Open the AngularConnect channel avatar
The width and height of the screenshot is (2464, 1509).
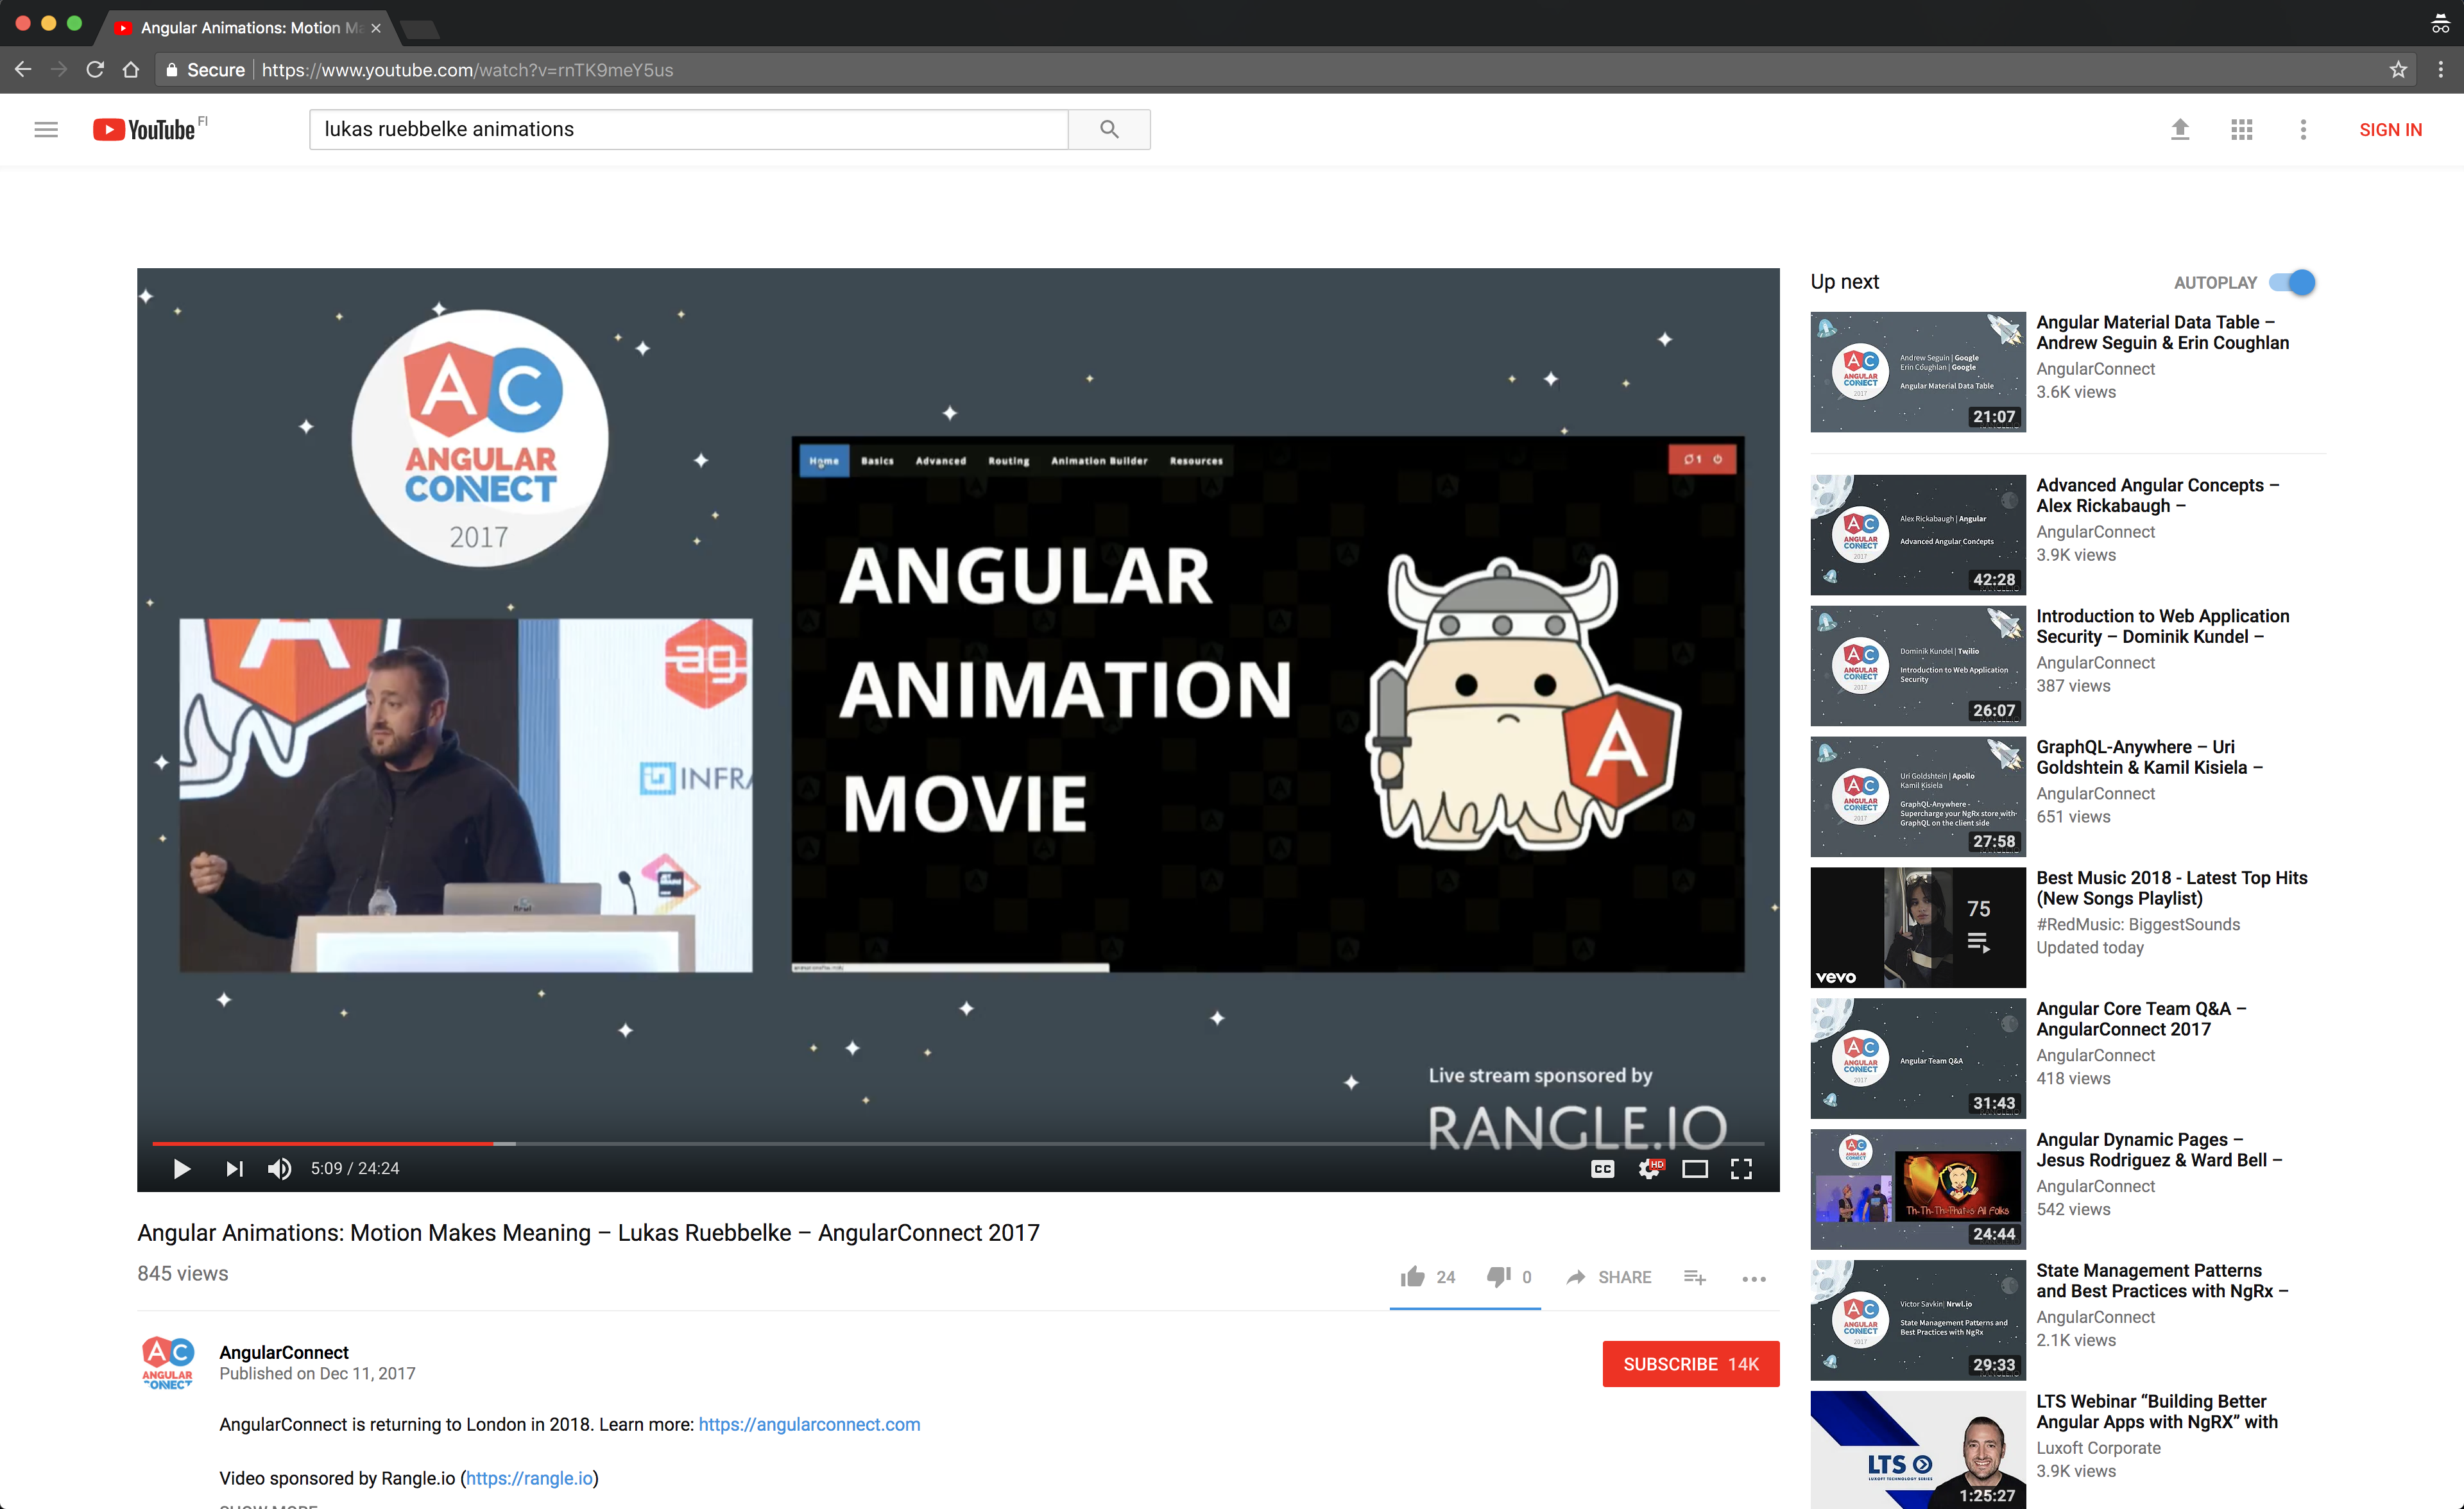[167, 1363]
